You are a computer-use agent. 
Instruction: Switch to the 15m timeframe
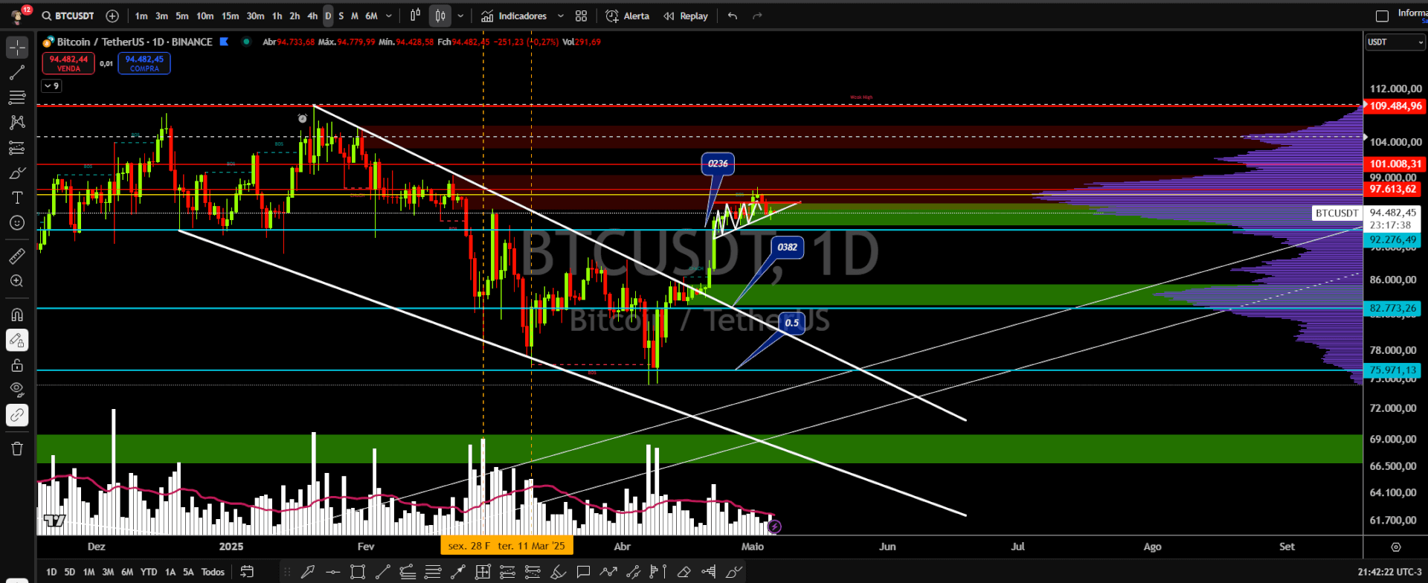pos(231,16)
